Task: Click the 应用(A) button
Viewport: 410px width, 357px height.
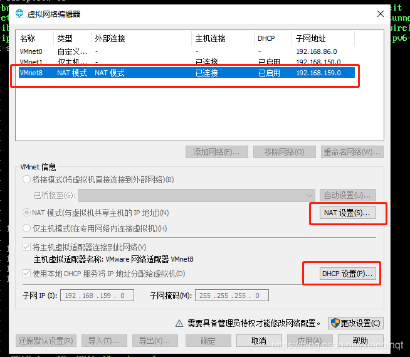Action: (x=310, y=341)
